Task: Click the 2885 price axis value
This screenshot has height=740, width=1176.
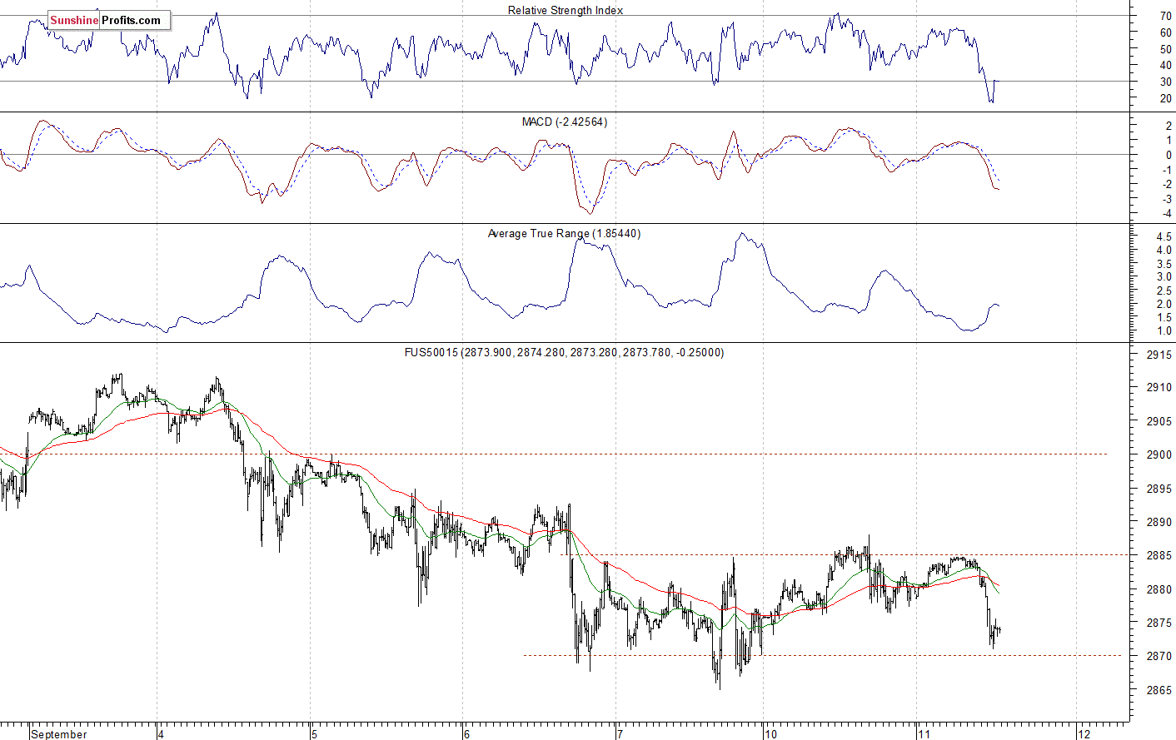Action: click(x=1159, y=555)
